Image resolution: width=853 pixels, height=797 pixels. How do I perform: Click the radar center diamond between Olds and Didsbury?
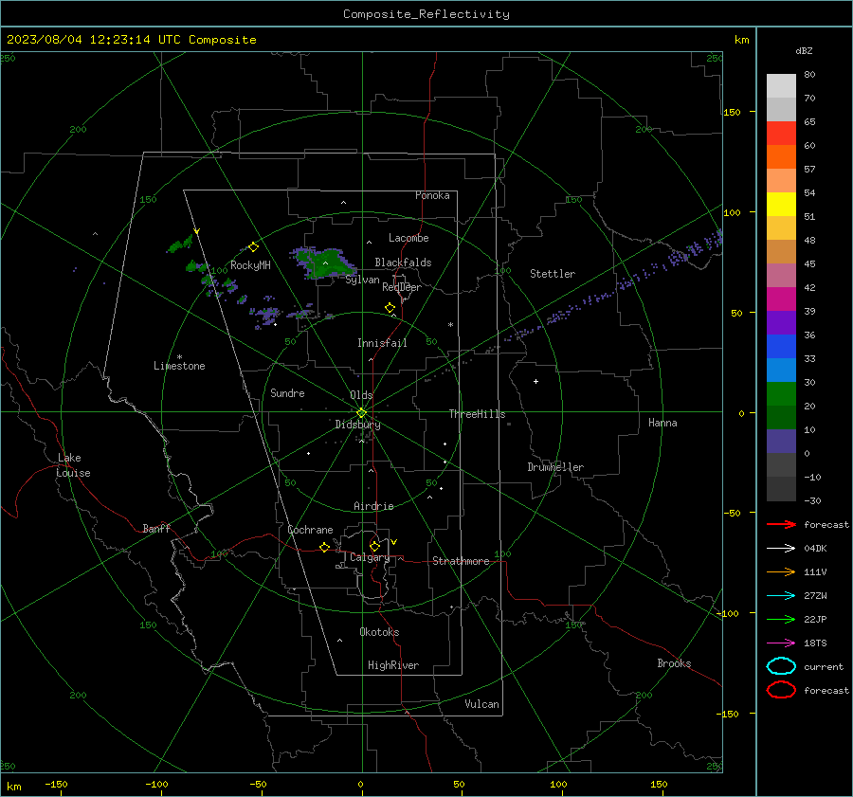[362, 412]
